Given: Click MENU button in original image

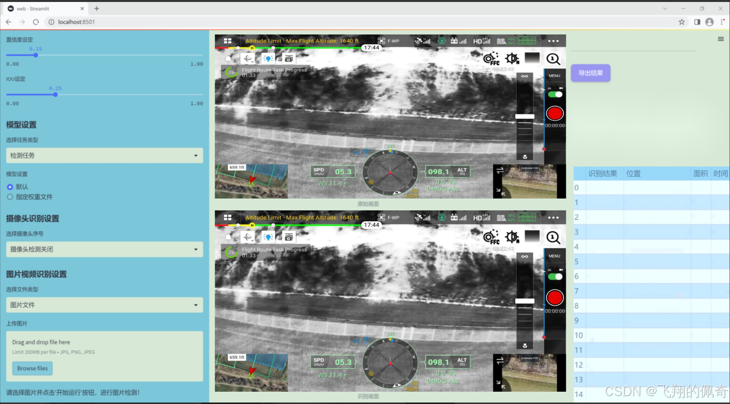Looking at the screenshot, I should point(555,76).
